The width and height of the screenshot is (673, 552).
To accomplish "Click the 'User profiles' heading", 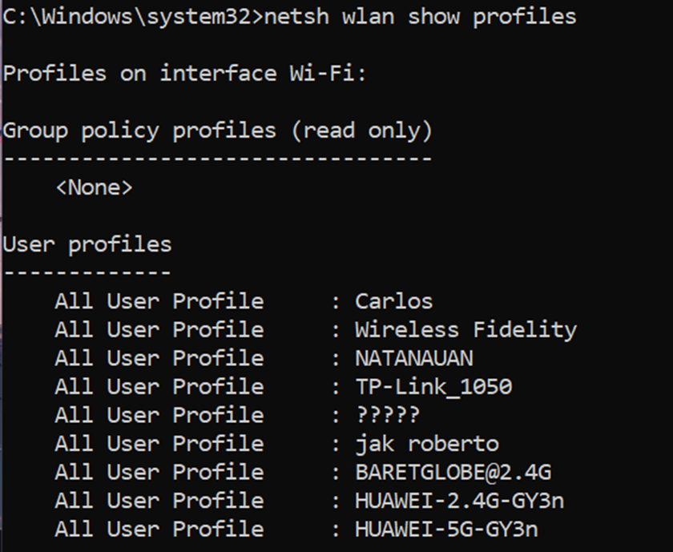I will [87, 244].
